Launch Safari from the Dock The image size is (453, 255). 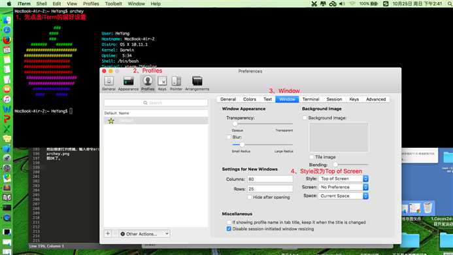click(x=7, y=30)
